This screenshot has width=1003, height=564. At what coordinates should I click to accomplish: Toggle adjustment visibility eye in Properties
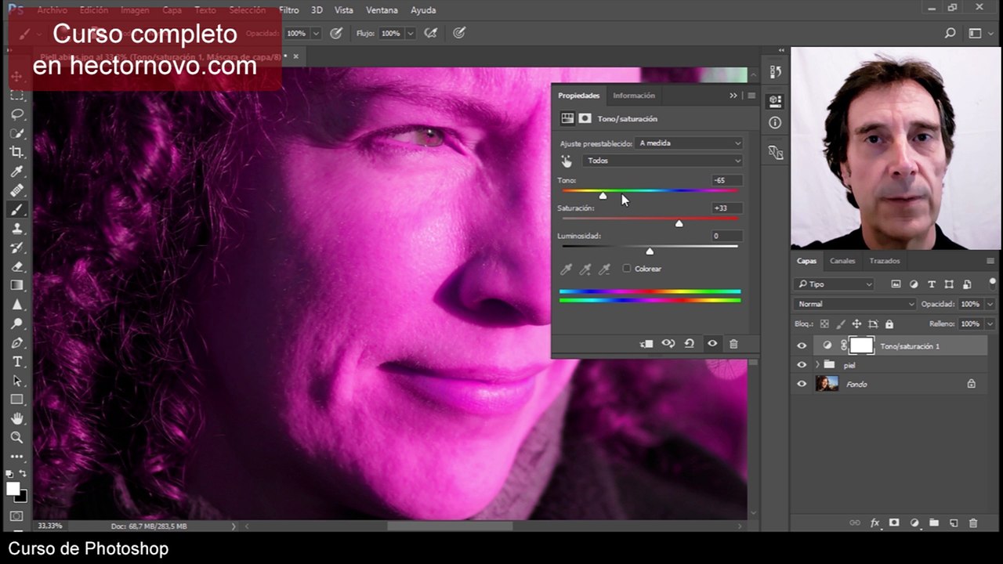point(712,344)
